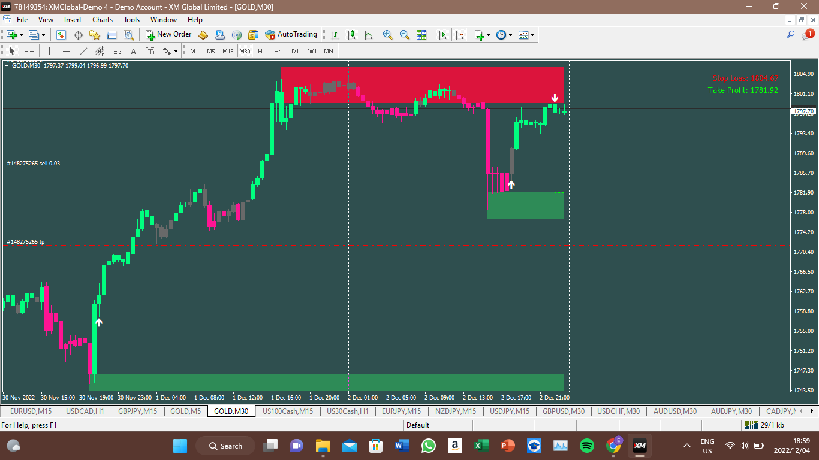Select the trendline drawing tool
Screen dimensions: 819x460
tap(83, 51)
